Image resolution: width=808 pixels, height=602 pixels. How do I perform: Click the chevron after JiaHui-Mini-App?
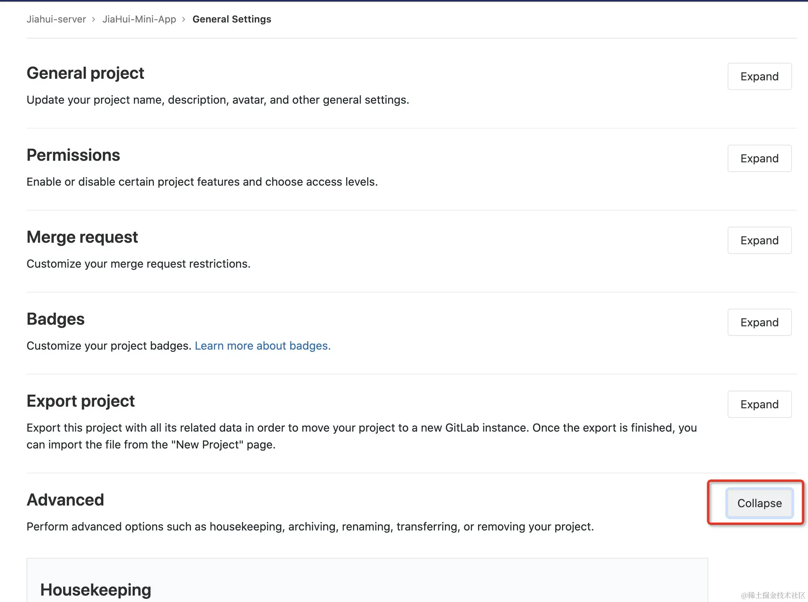183,19
